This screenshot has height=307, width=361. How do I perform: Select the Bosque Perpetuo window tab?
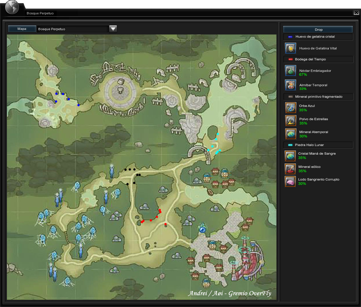[x=40, y=13]
